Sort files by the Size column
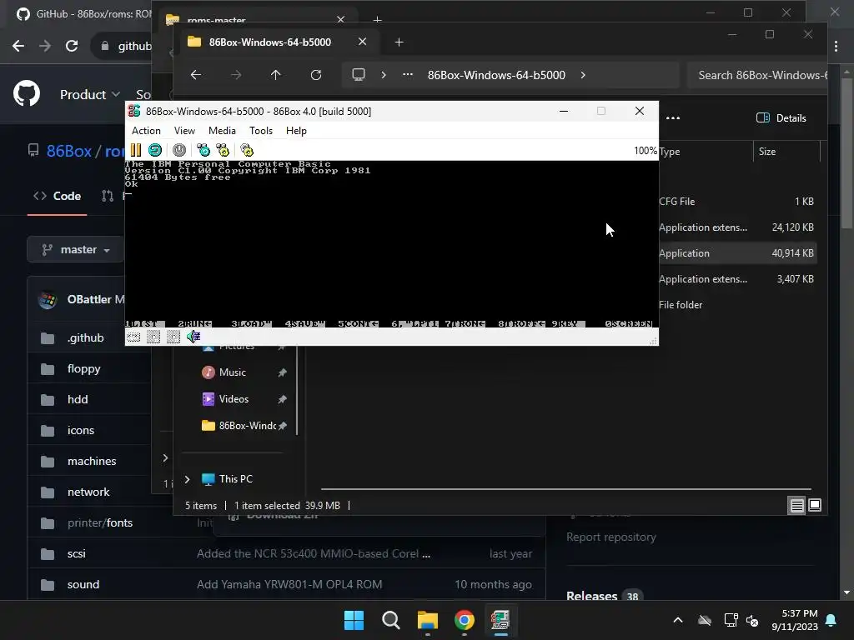854x640 pixels. (x=787, y=152)
